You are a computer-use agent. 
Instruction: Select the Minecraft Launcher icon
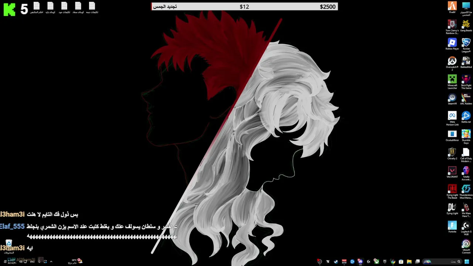coord(452,82)
